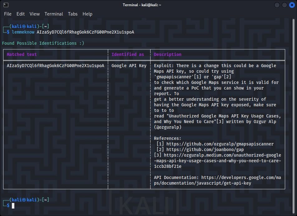
Task: Close the terminal window
Action: (292, 5)
